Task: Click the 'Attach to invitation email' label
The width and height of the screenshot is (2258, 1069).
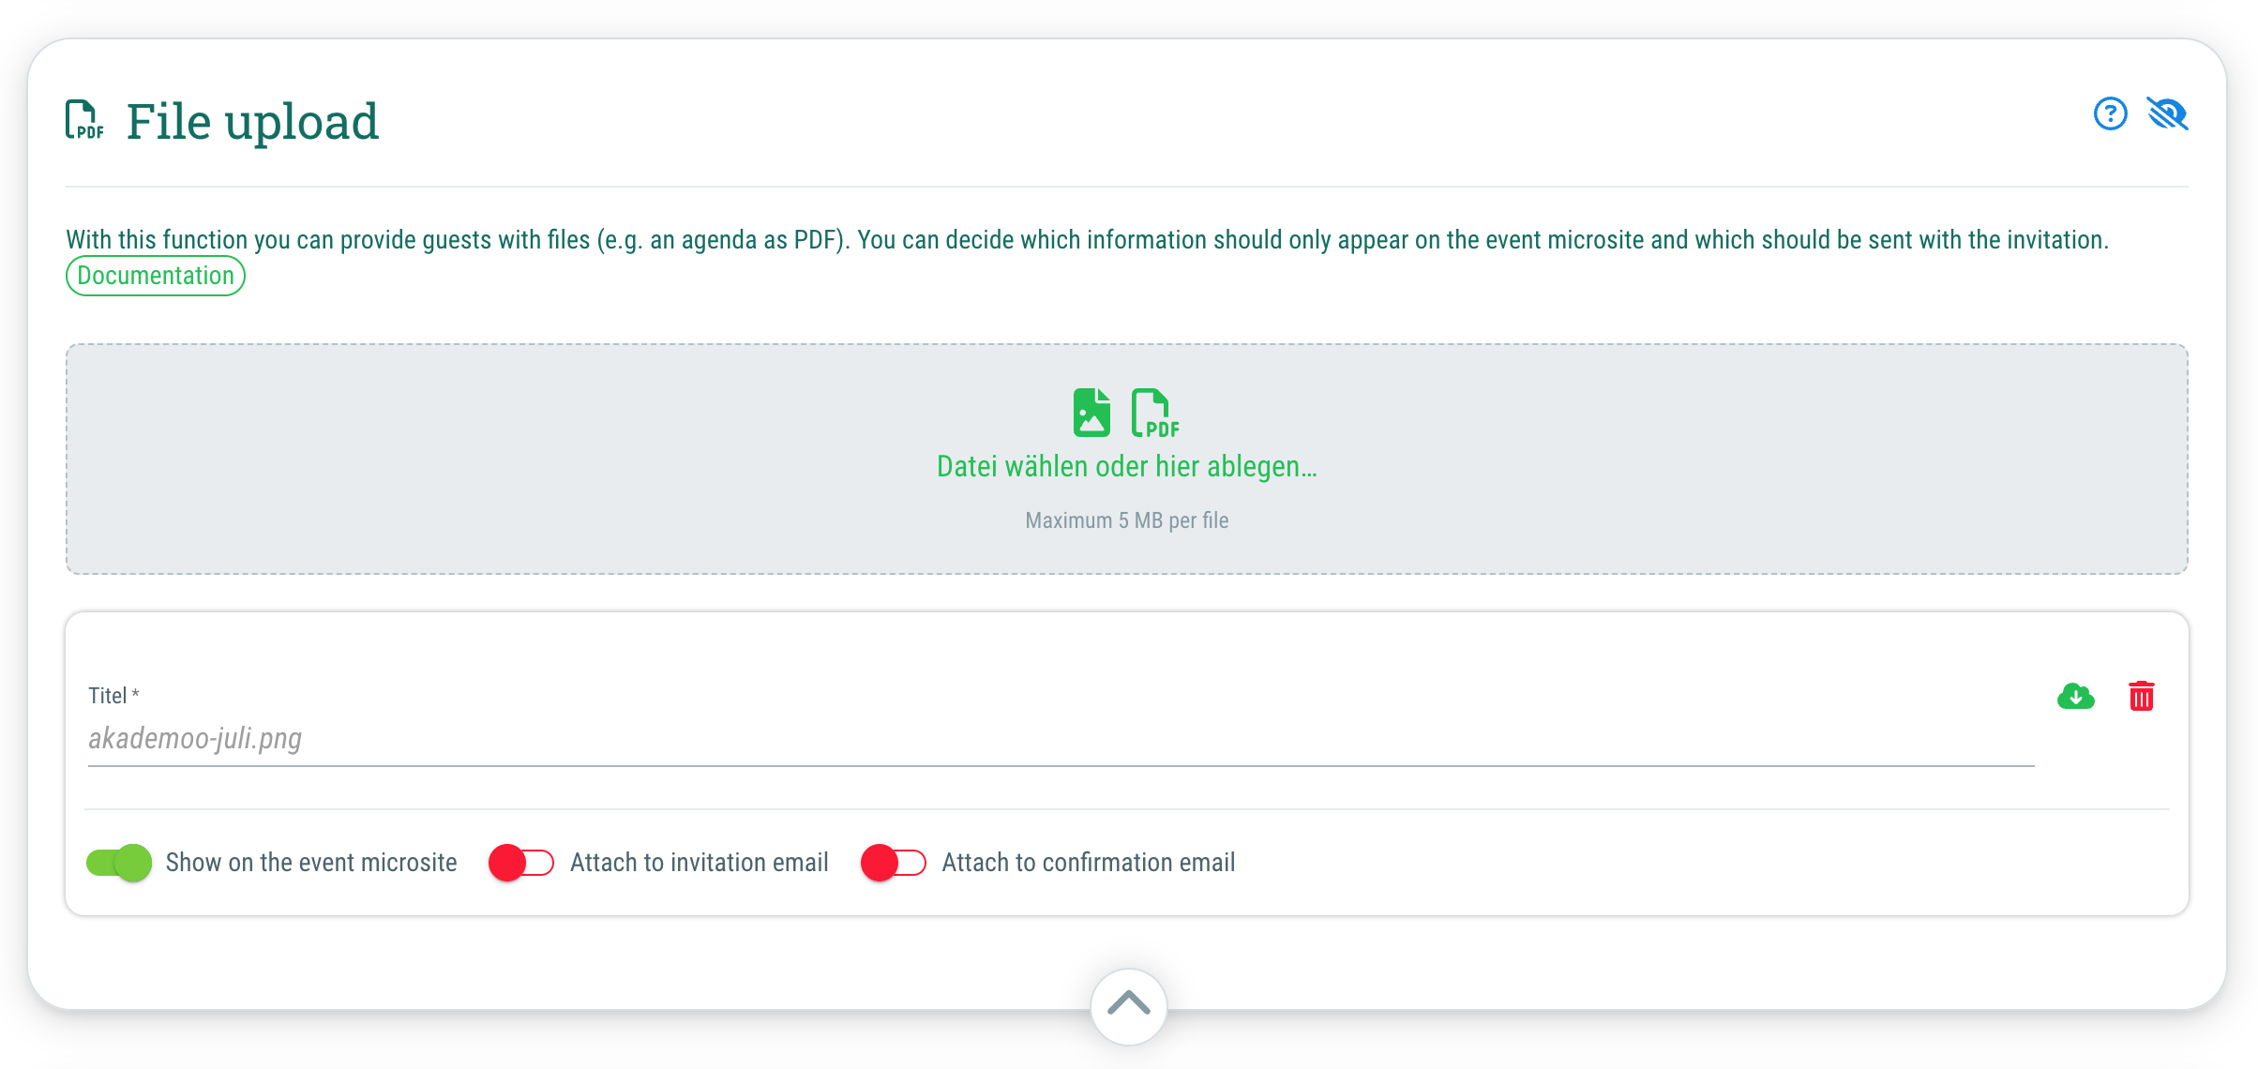Action: (700, 863)
